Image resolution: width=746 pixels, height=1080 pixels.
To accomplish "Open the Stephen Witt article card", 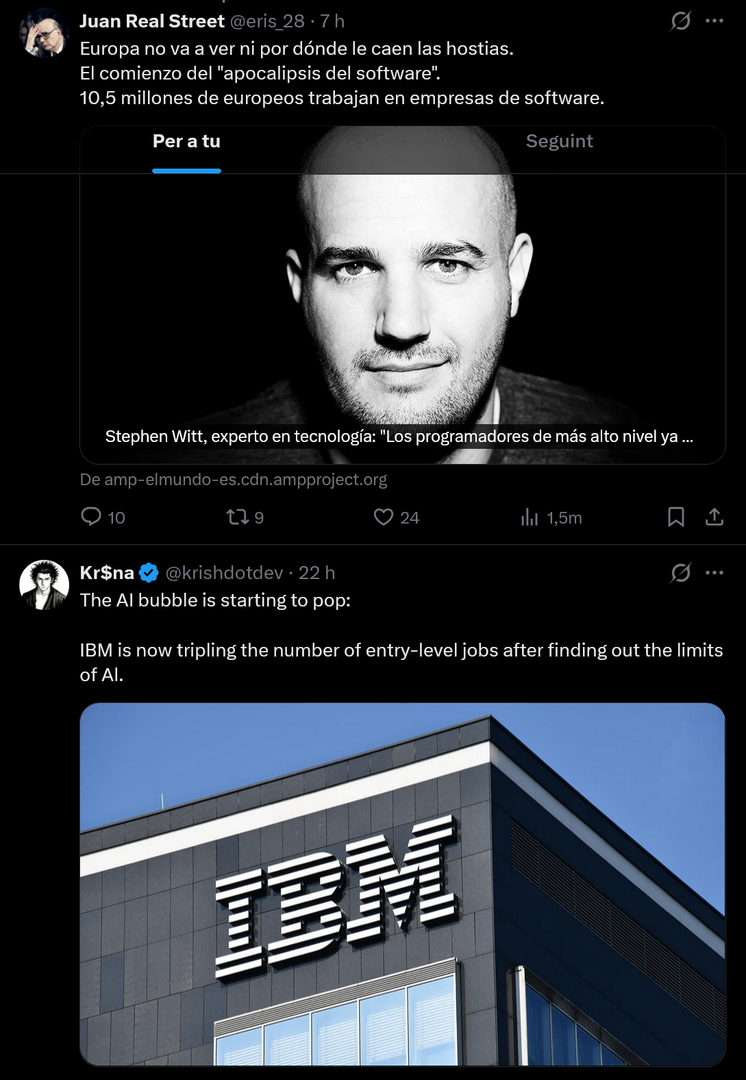I will (403, 308).
